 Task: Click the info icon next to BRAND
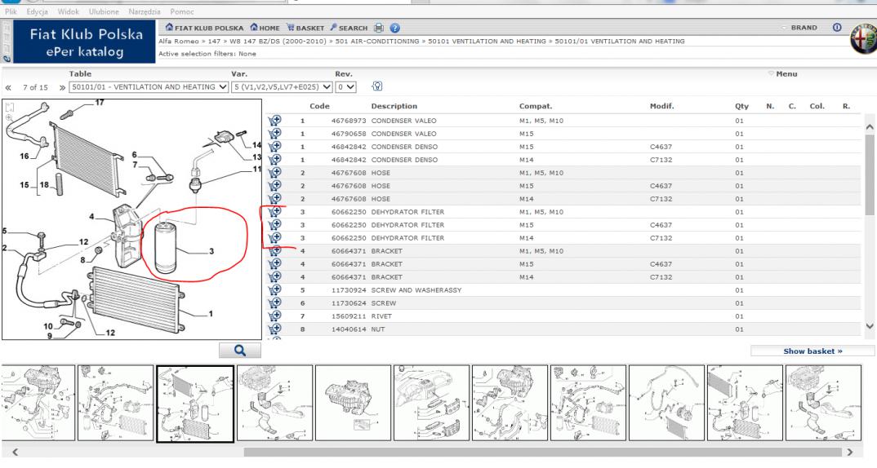click(836, 29)
